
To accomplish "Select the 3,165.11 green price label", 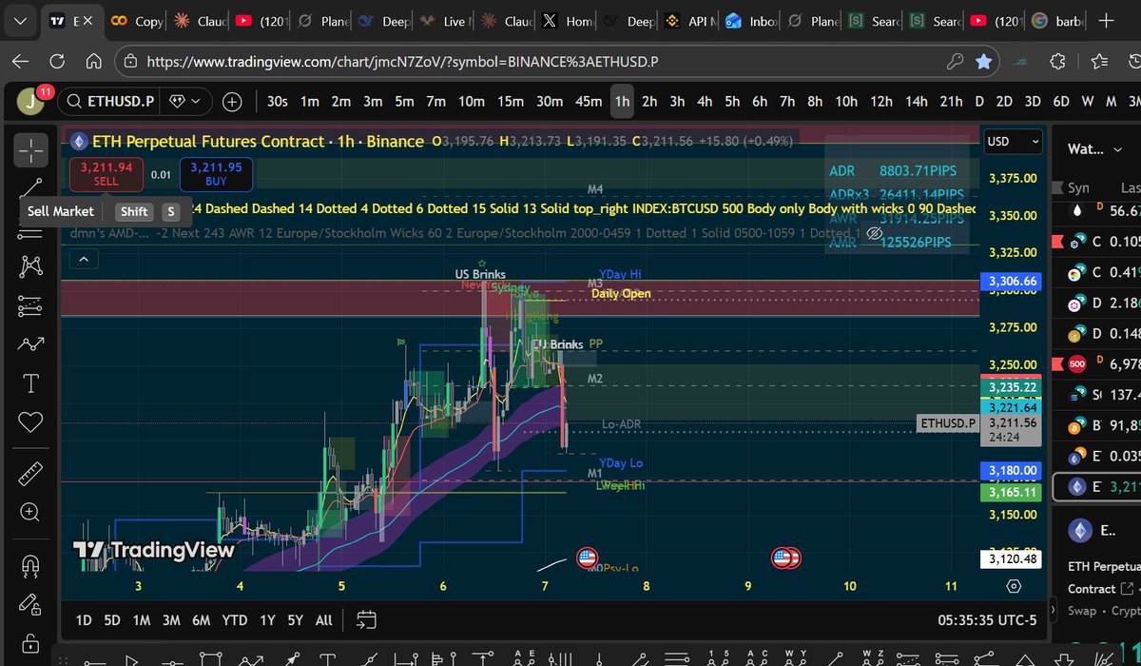I will pyautogui.click(x=1012, y=492).
